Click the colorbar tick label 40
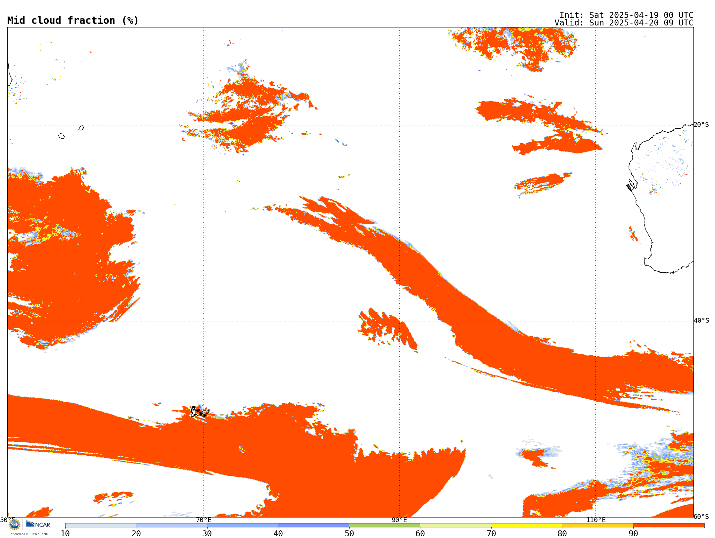Viewport: 715px width, 538px height. [278, 533]
